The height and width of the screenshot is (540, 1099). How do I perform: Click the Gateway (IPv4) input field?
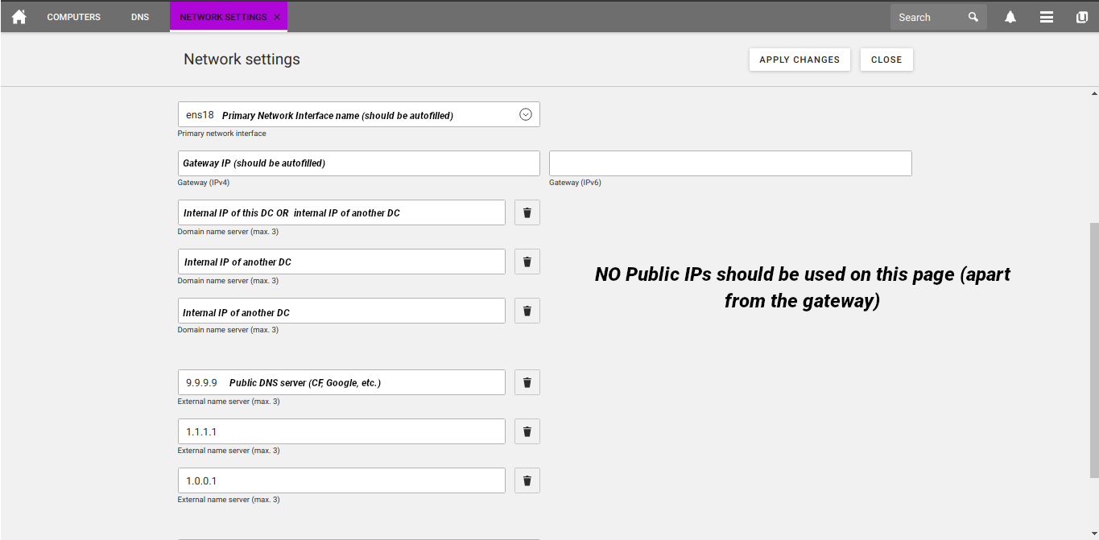[x=359, y=163]
